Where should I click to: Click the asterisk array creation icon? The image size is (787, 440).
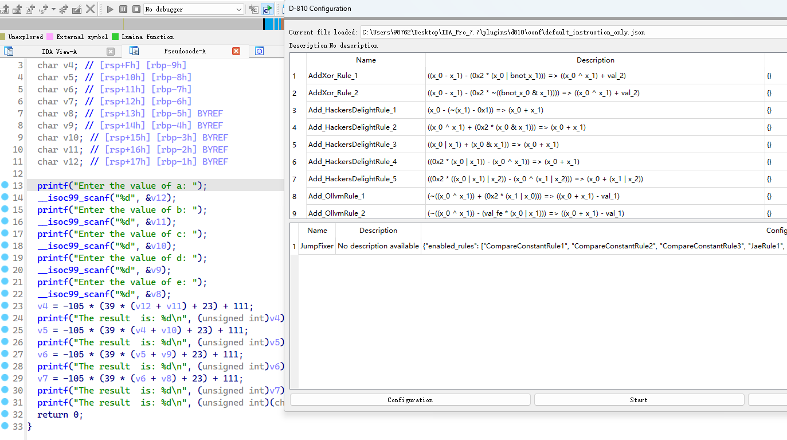click(x=64, y=9)
